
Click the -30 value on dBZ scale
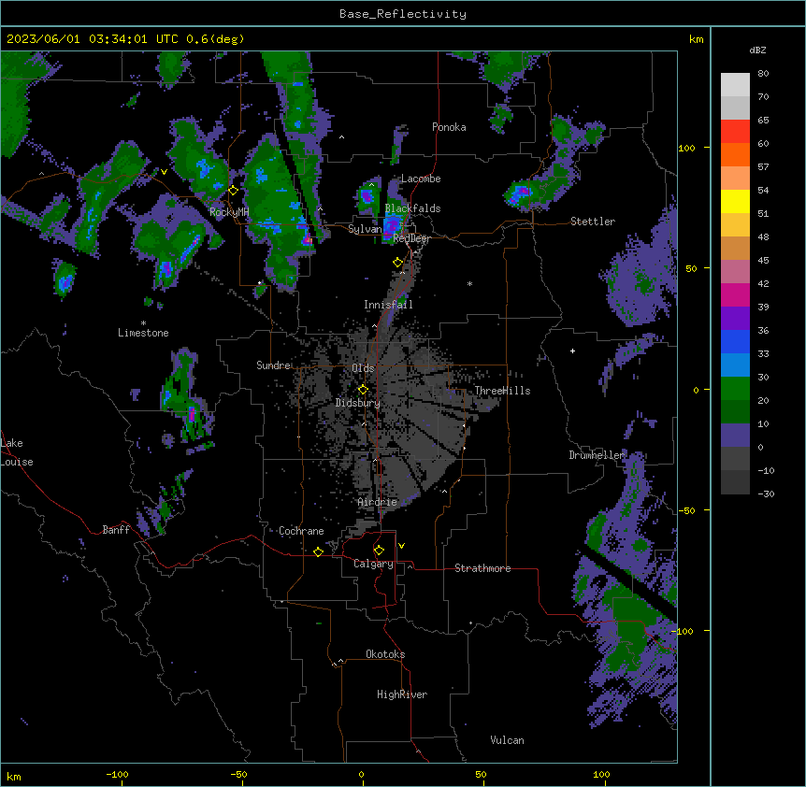[766, 494]
